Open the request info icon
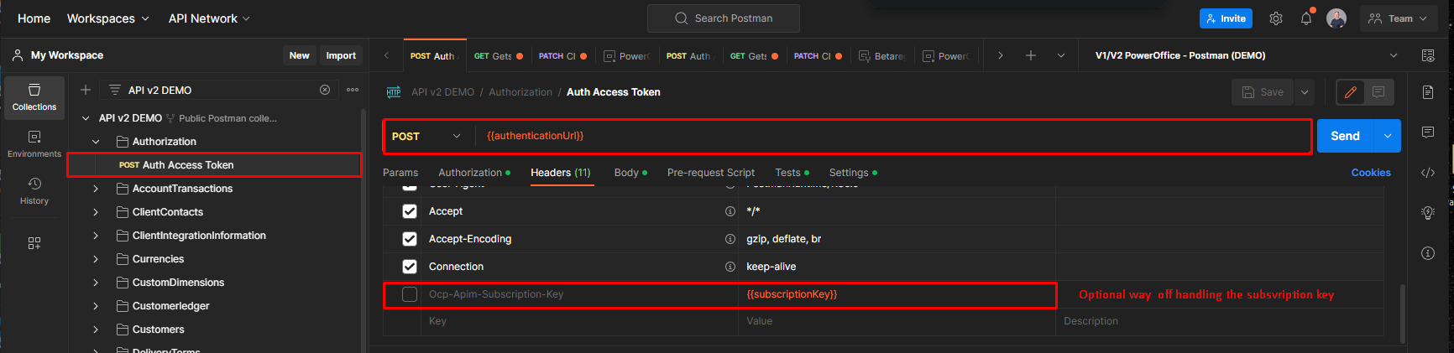Screen dimensions: 1454x353 tap(1427, 253)
